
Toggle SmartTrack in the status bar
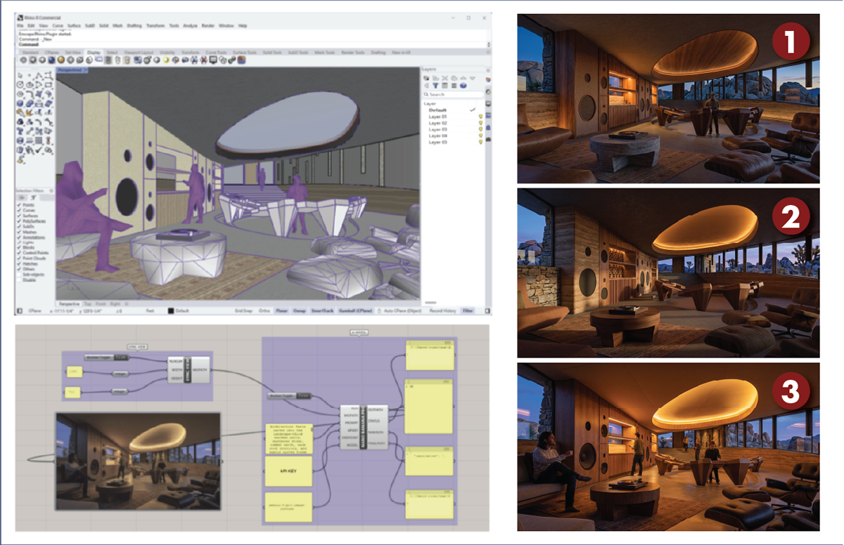322,310
